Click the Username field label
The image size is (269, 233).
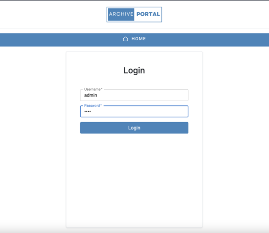[x=92, y=89]
